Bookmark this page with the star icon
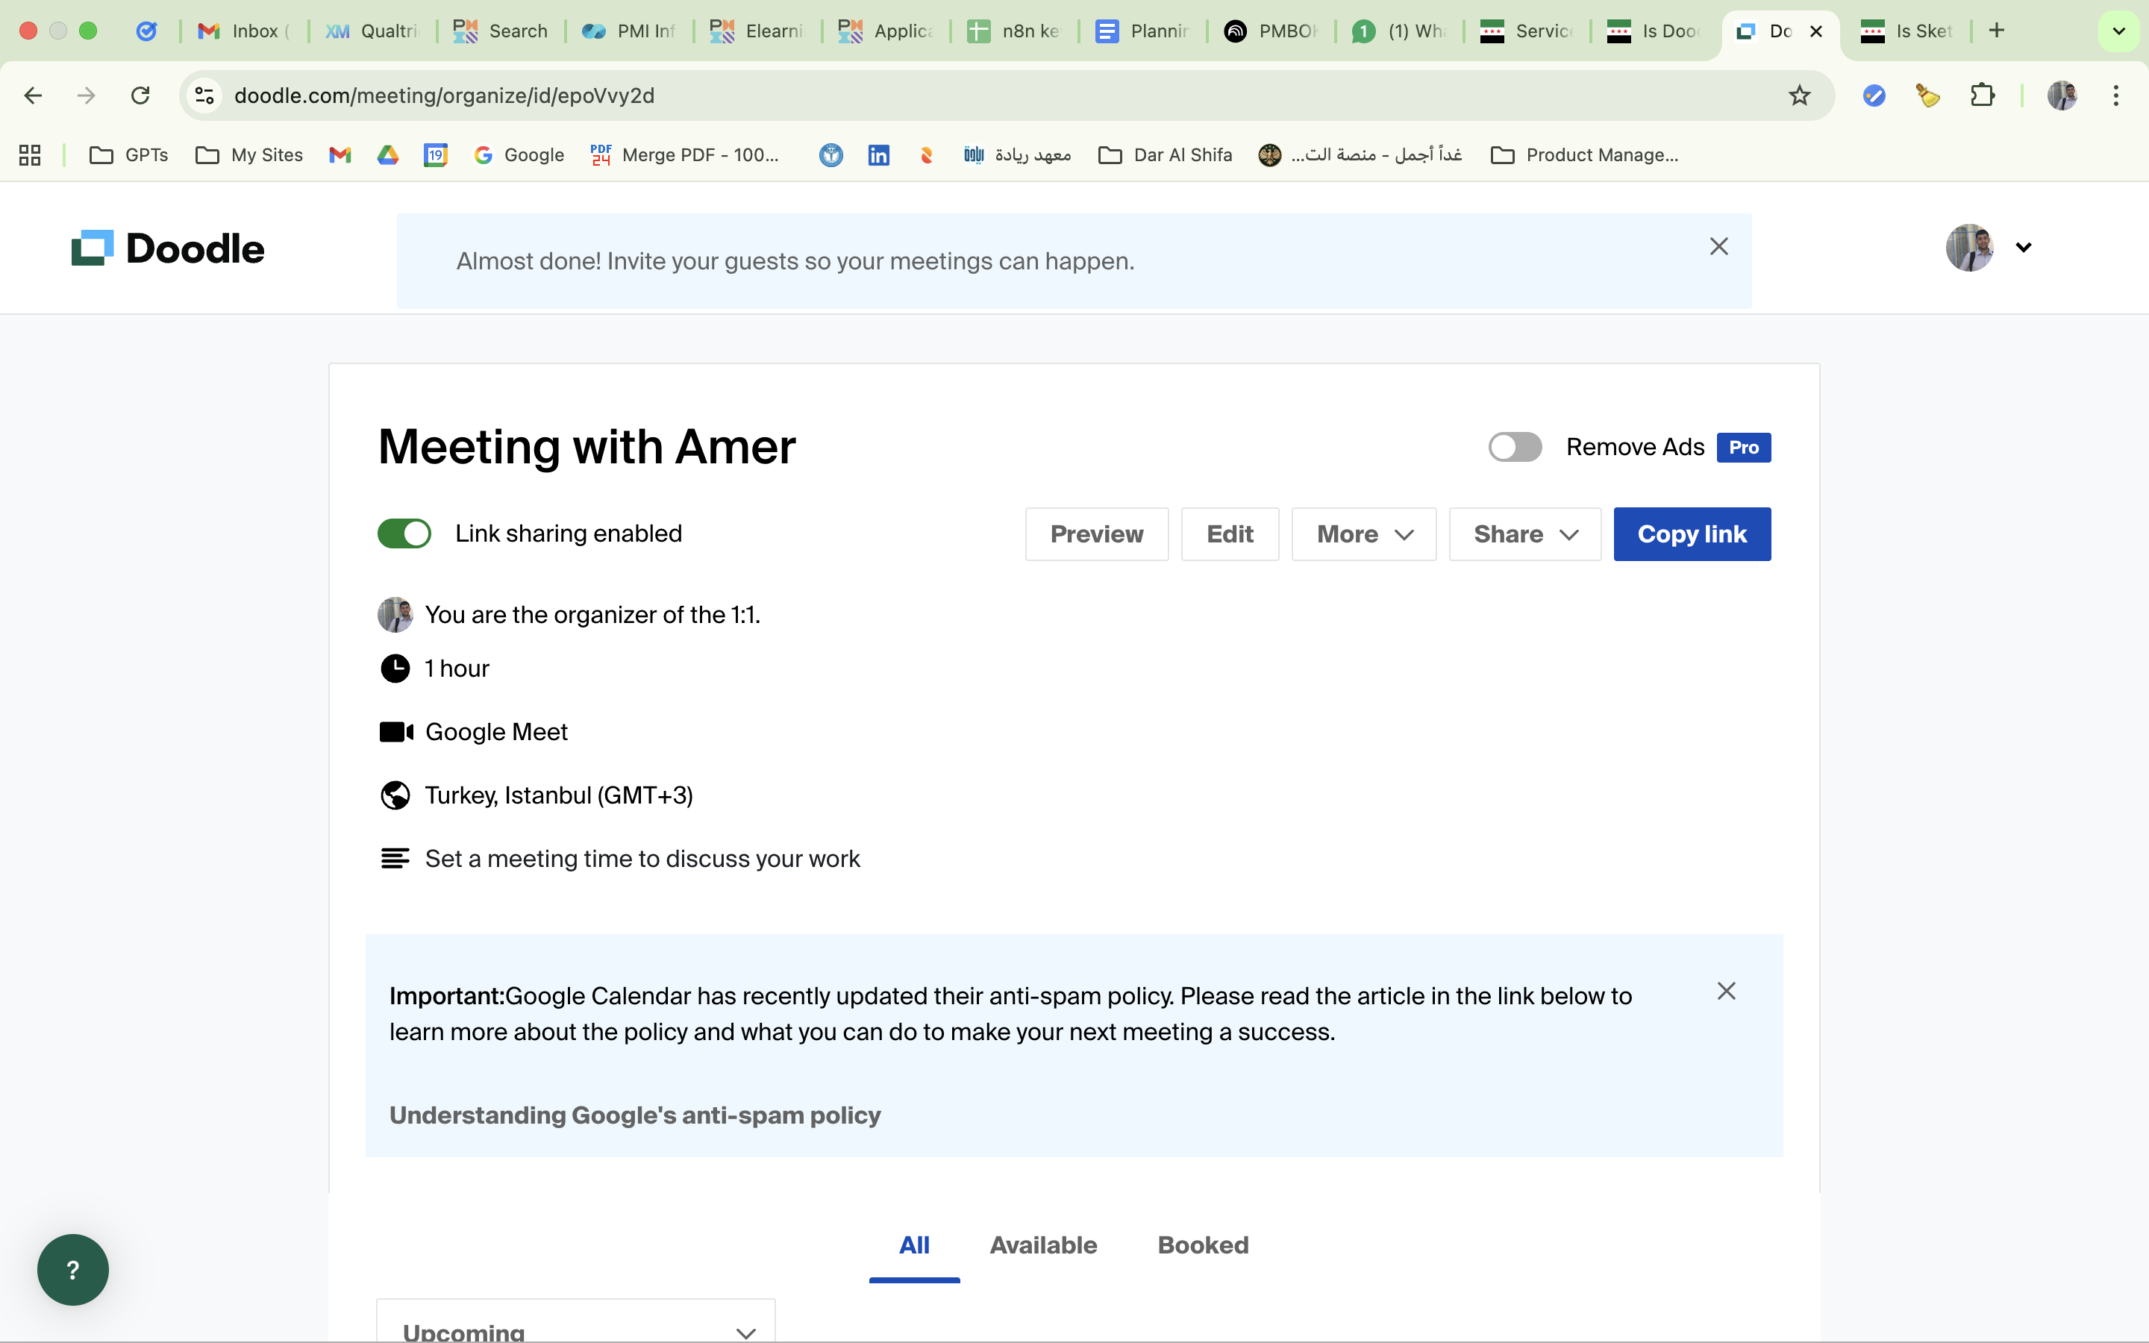 click(1798, 95)
